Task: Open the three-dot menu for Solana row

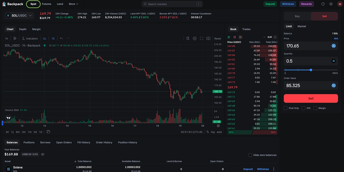Action: [274, 169]
